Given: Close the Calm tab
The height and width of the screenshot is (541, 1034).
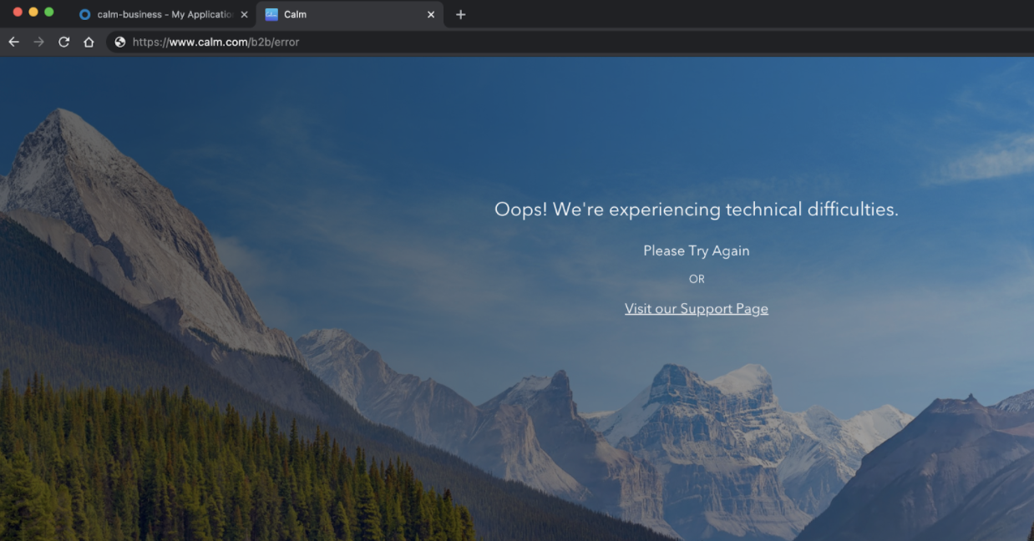Looking at the screenshot, I should (x=431, y=14).
